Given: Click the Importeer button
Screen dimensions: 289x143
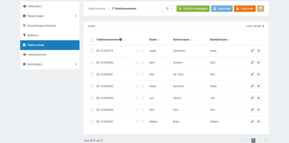Looking at the screenshot, I should coord(222,9).
